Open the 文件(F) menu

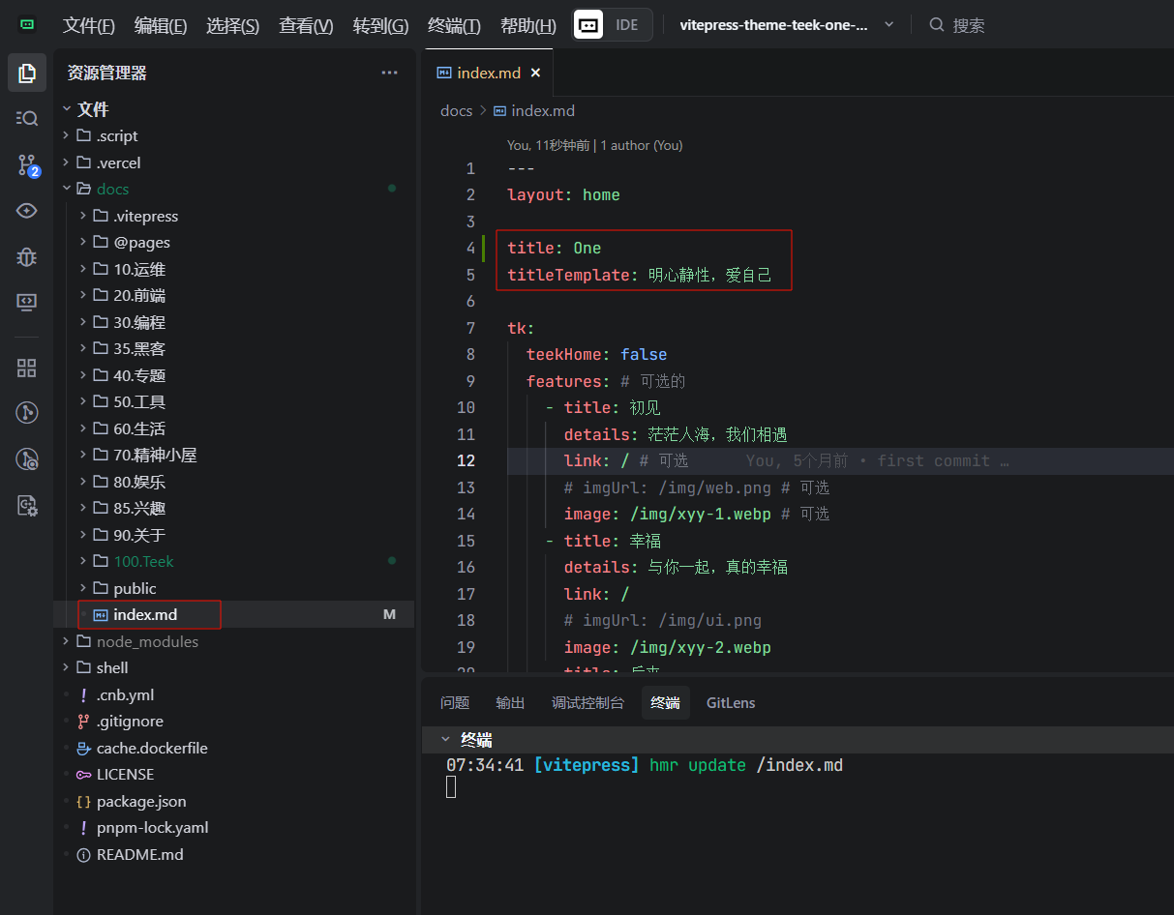tap(88, 25)
